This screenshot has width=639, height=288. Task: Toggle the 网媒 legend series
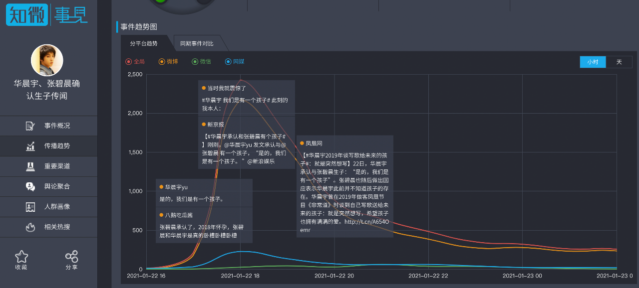click(x=235, y=62)
